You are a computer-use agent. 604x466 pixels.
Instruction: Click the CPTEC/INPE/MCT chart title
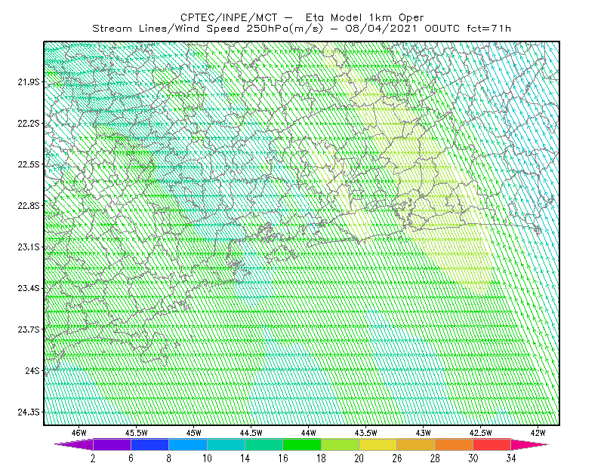click(302, 17)
